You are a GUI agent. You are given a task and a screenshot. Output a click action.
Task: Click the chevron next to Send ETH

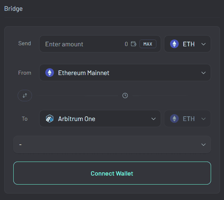(204, 44)
